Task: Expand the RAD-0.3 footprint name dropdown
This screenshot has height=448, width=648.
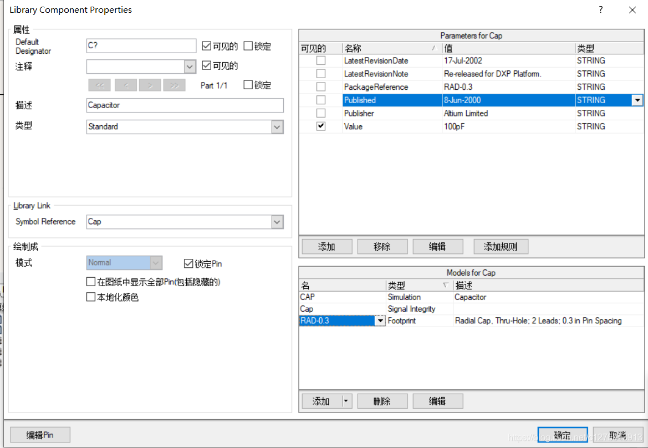Action: tap(380, 321)
